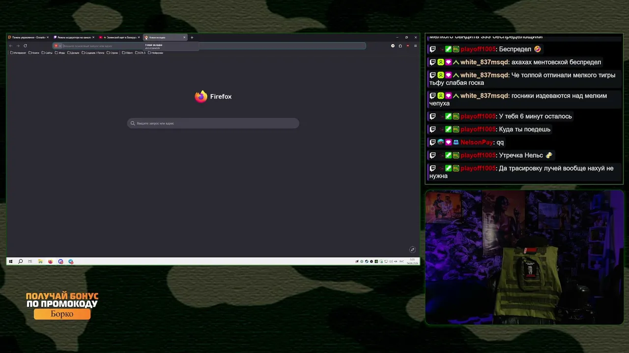Switch to the «Режим модератора на канале» tab
Viewport: 629px width, 353px height.
point(73,37)
